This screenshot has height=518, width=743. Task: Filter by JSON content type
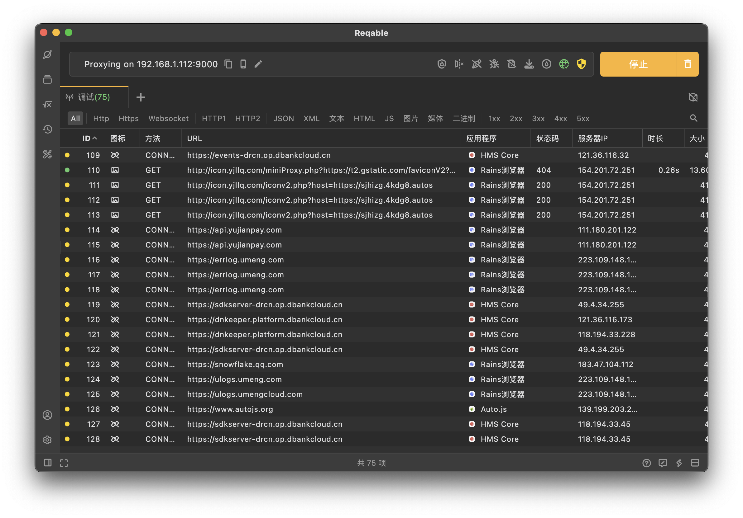(x=284, y=119)
